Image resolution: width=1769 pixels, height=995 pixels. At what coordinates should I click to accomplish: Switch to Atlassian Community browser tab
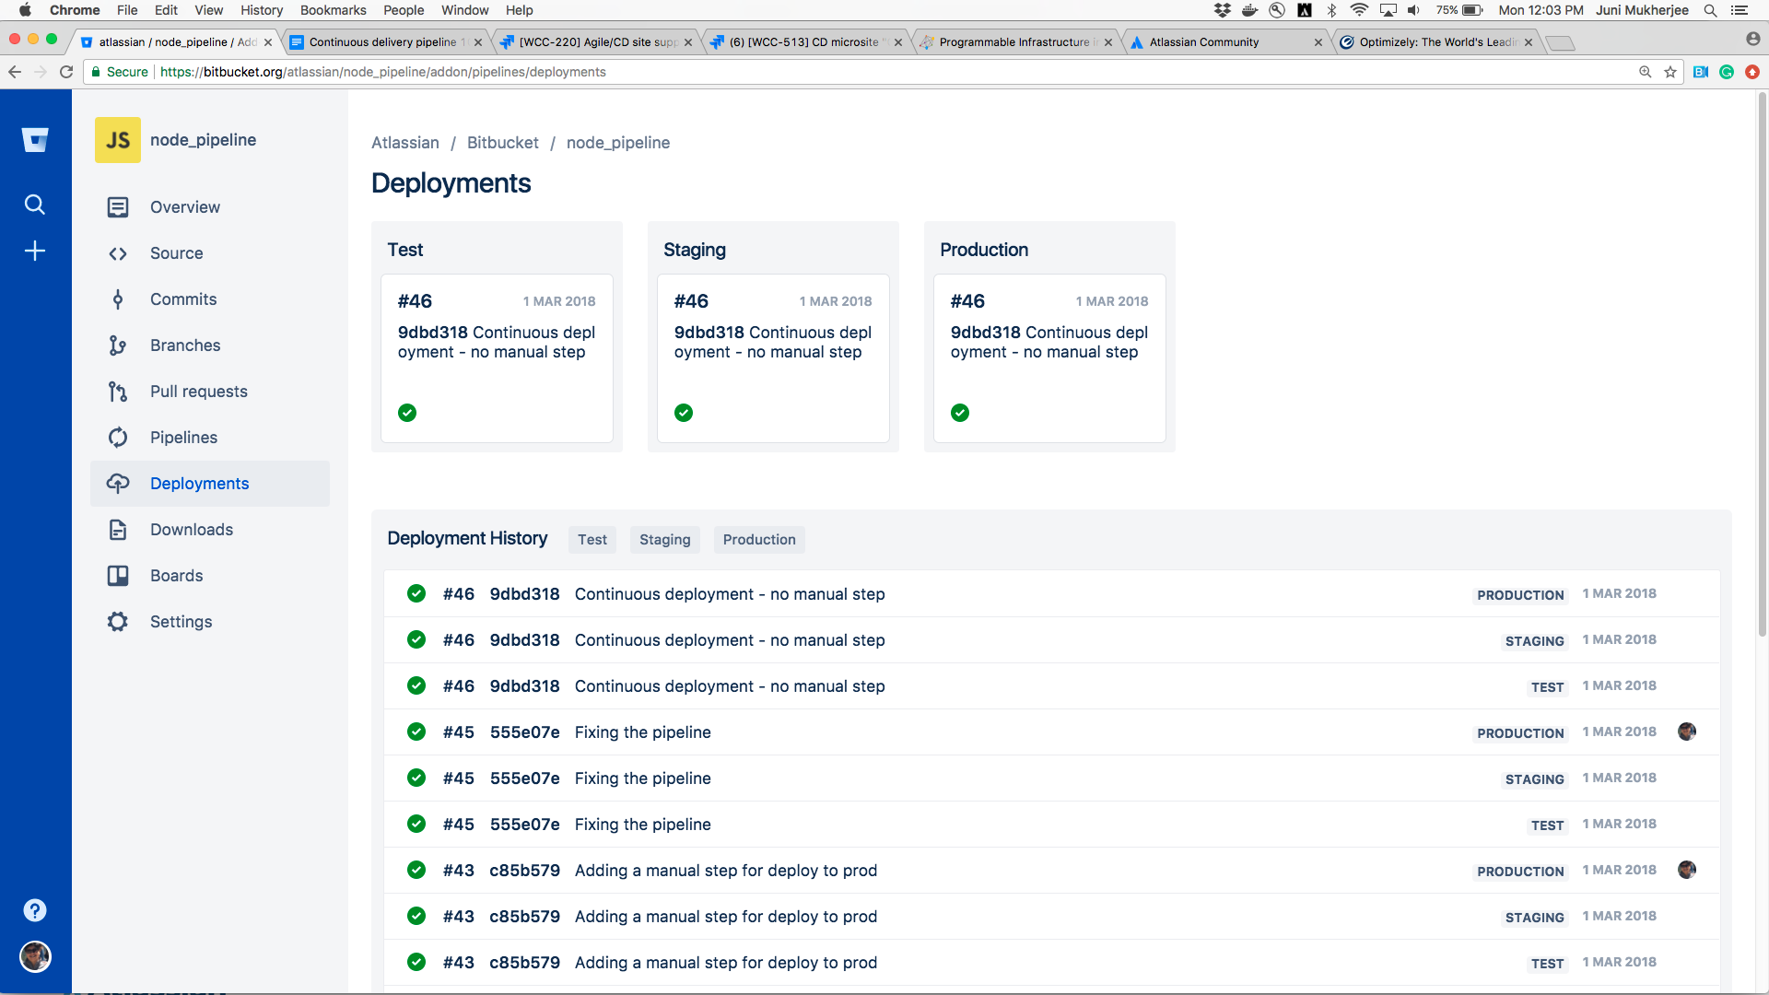click(1203, 42)
